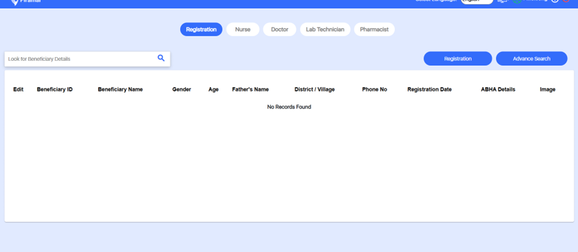Open the Select Language dropdown

click(477, 1)
